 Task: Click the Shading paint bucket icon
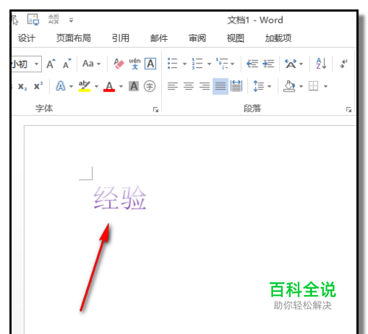289,86
